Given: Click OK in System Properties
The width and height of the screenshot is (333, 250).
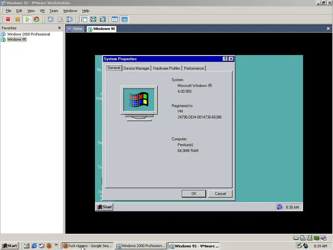Looking at the screenshot, I should [x=194, y=194].
